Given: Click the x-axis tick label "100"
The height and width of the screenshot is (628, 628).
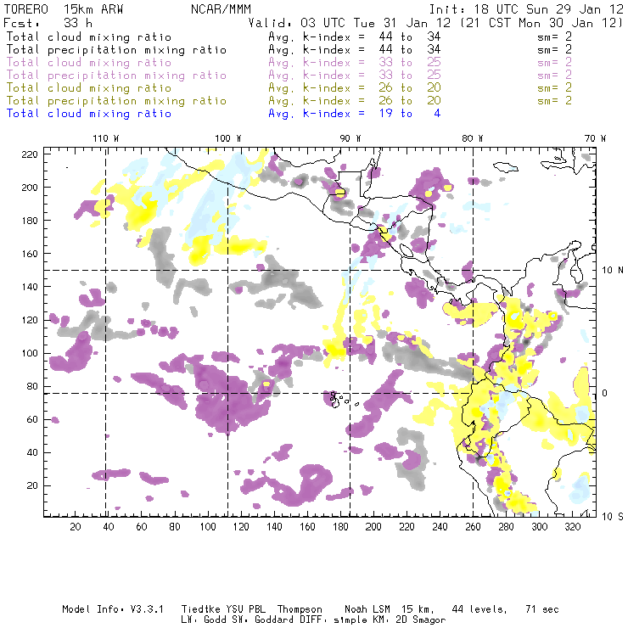Looking at the screenshot, I should coord(208,527).
